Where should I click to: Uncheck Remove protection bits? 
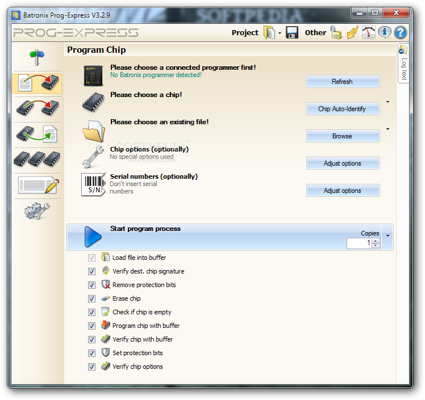point(91,285)
